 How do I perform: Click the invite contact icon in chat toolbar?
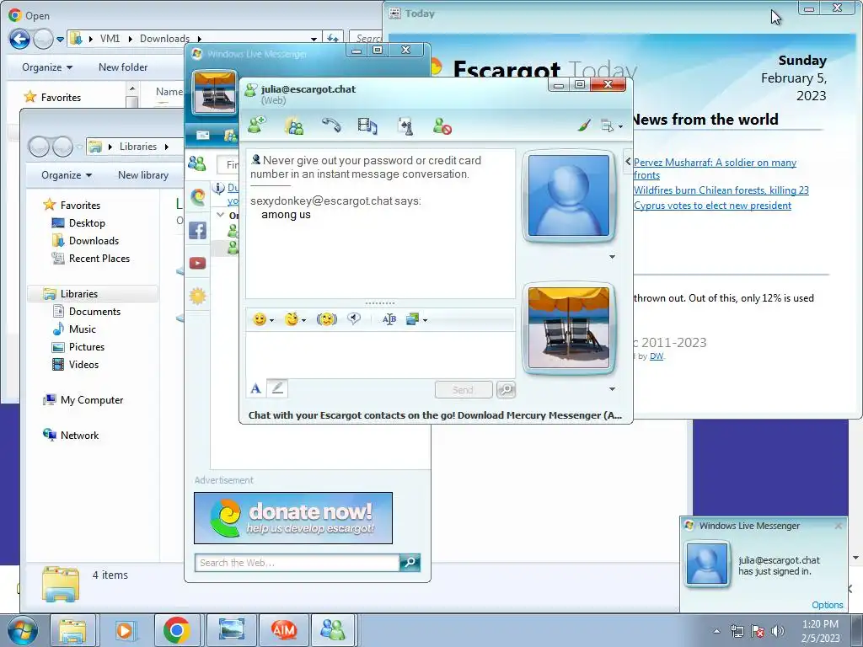(x=256, y=126)
